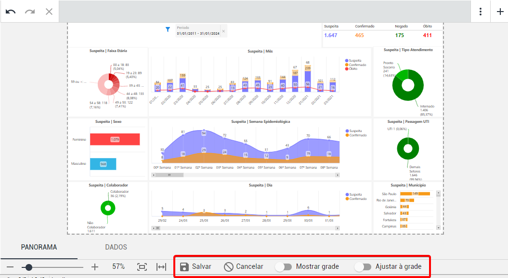Click the undo arrow icon
The width and height of the screenshot is (508, 278).
click(x=11, y=11)
